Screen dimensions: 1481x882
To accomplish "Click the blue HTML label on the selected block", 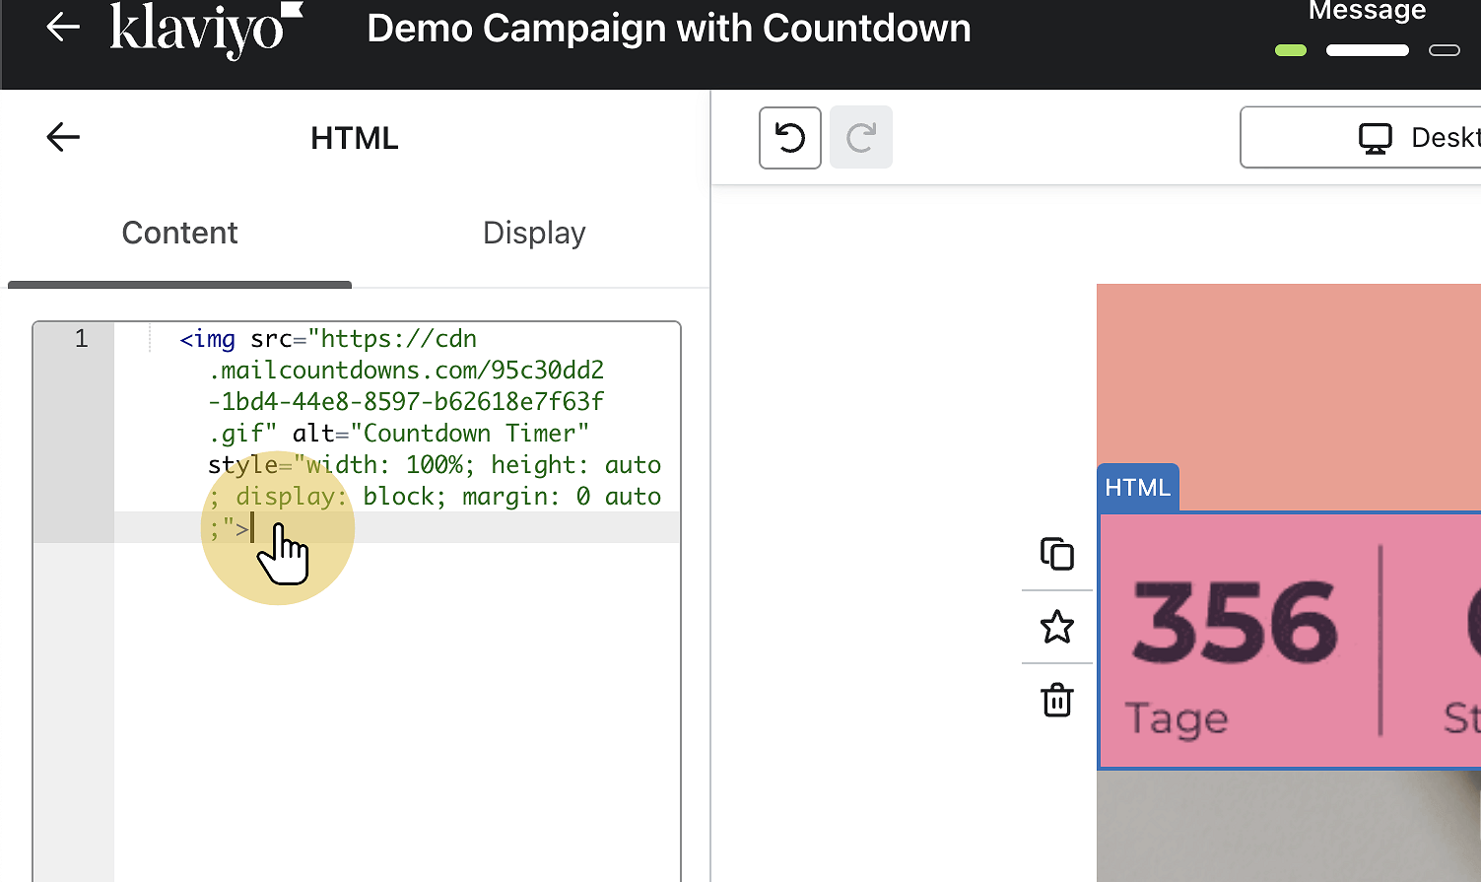I will 1137,486.
